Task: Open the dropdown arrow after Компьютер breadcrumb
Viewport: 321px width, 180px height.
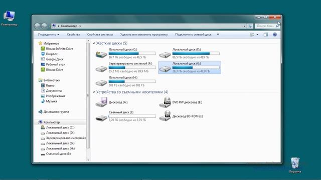Action: [80, 26]
